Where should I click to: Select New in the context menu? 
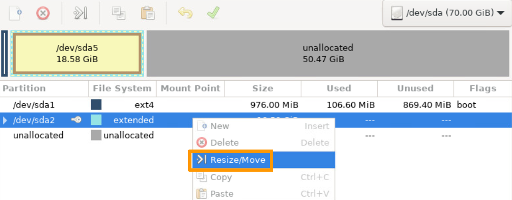pyautogui.click(x=219, y=126)
